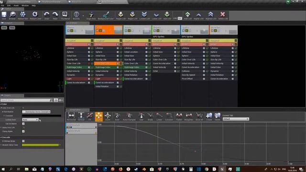Click the Time button in viewport
The height and width of the screenshot is (172, 306).
tap(12, 28)
